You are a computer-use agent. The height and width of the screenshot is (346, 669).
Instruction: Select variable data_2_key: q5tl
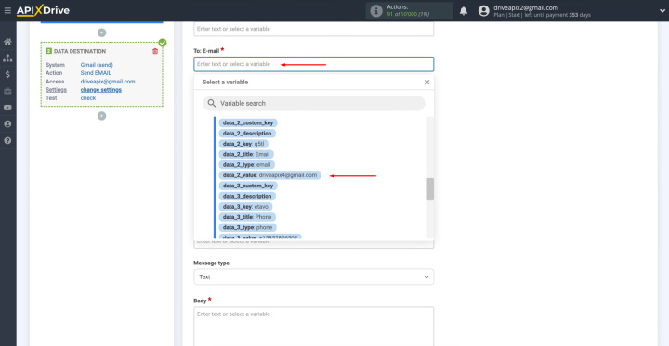[243, 144]
